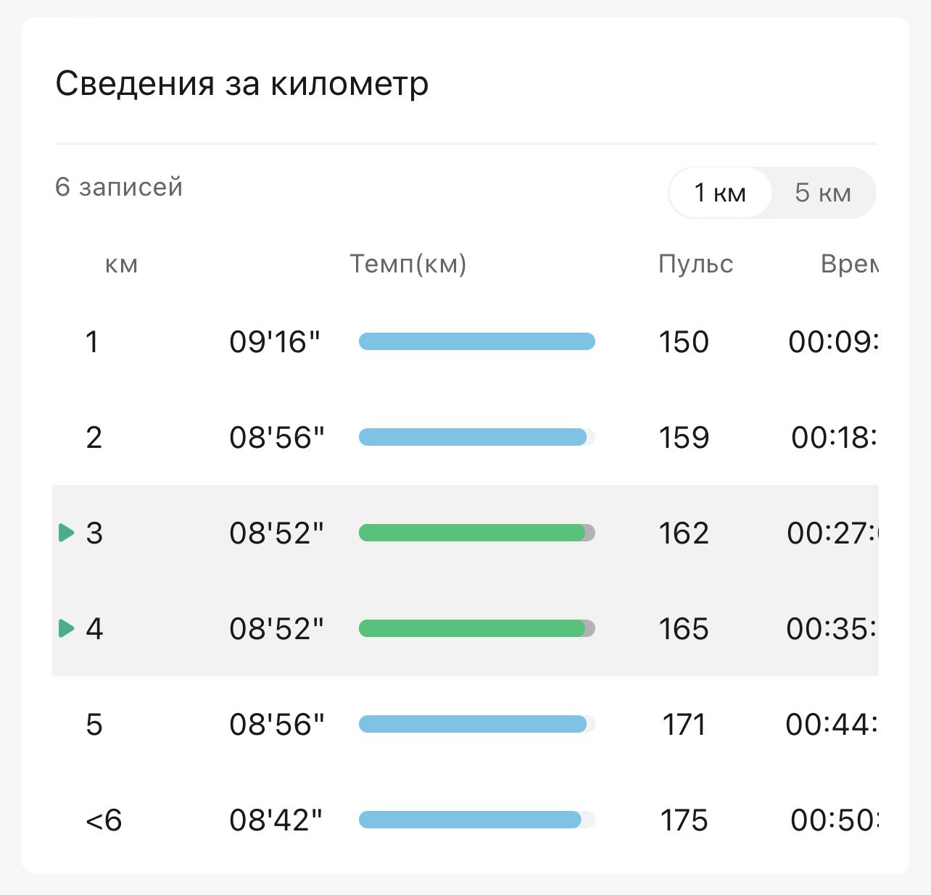Click the <6 partial kilometer row

coord(465,820)
